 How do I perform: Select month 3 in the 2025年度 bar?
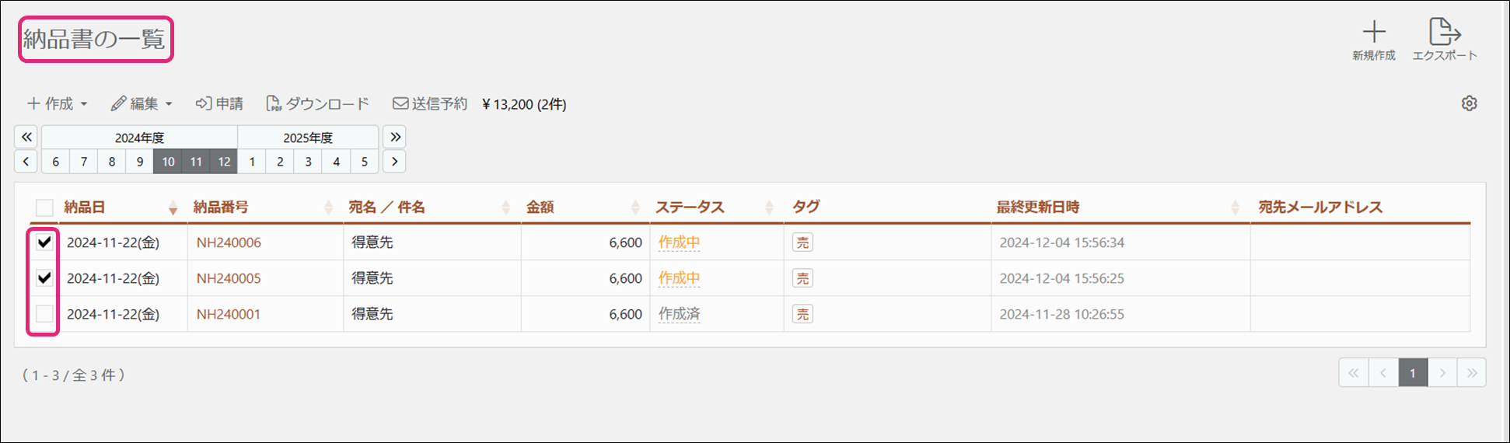tap(308, 162)
